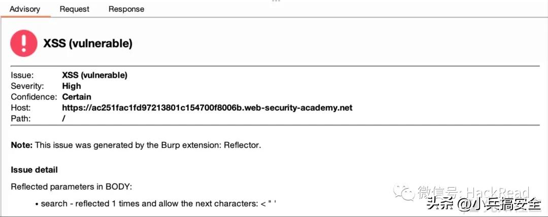
Task: Open the Response tab
Action: (x=126, y=9)
